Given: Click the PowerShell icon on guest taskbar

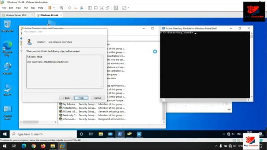Looking at the screenshot, I should [x=120, y=134].
